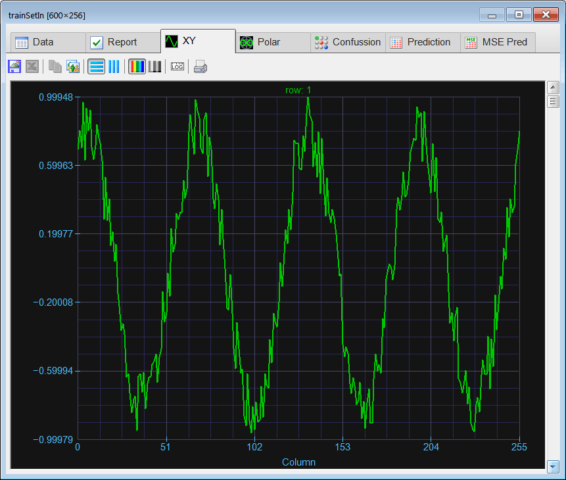
Task: Click the scrollbar up arrow
Action: click(x=553, y=87)
